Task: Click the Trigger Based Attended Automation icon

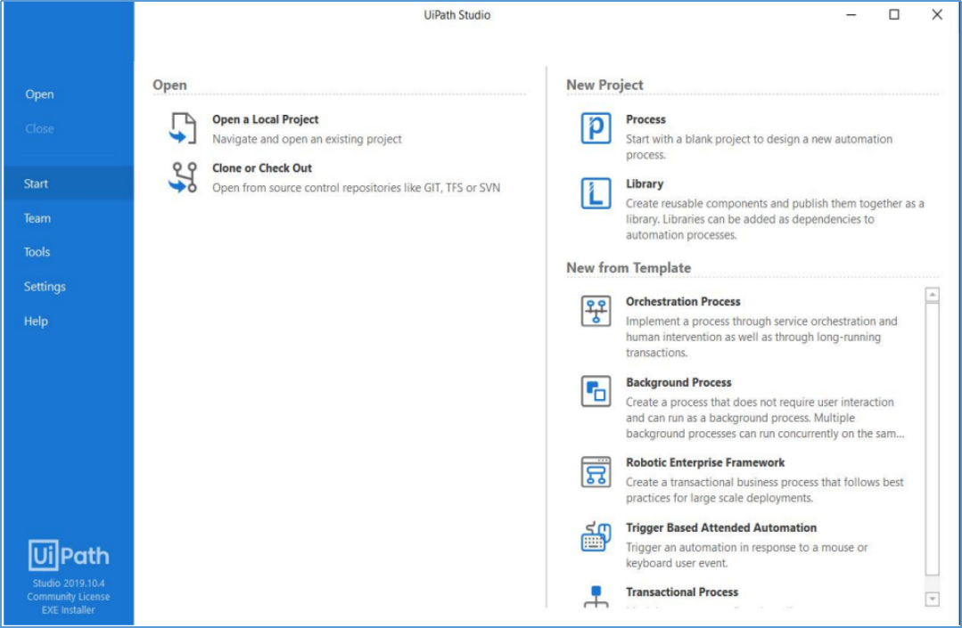Action: click(595, 537)
